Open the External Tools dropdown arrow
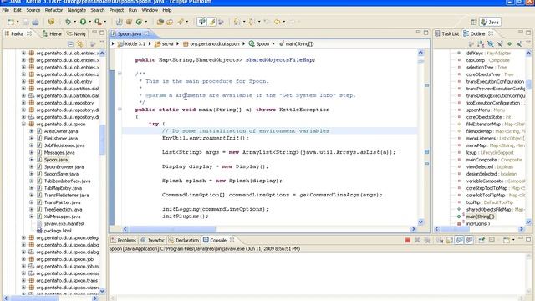 [104, 23]
